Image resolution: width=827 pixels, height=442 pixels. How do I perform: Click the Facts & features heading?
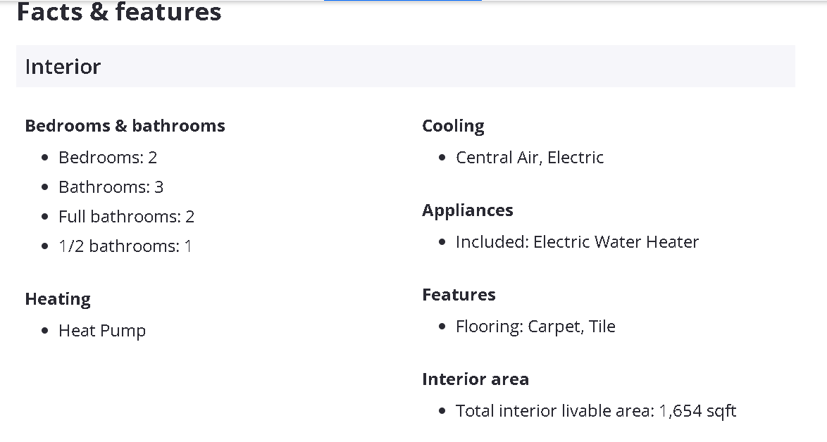coord(119,12)
